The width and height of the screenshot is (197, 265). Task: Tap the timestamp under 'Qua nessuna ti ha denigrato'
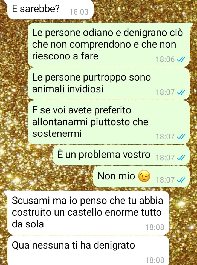tap(155, 260)
